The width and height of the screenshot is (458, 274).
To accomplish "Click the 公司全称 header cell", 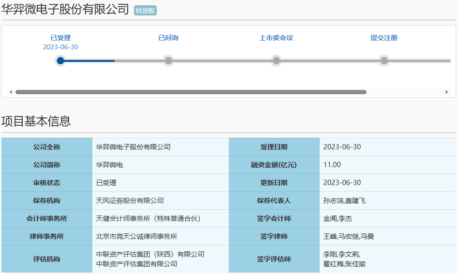I will tap(47, 147).
